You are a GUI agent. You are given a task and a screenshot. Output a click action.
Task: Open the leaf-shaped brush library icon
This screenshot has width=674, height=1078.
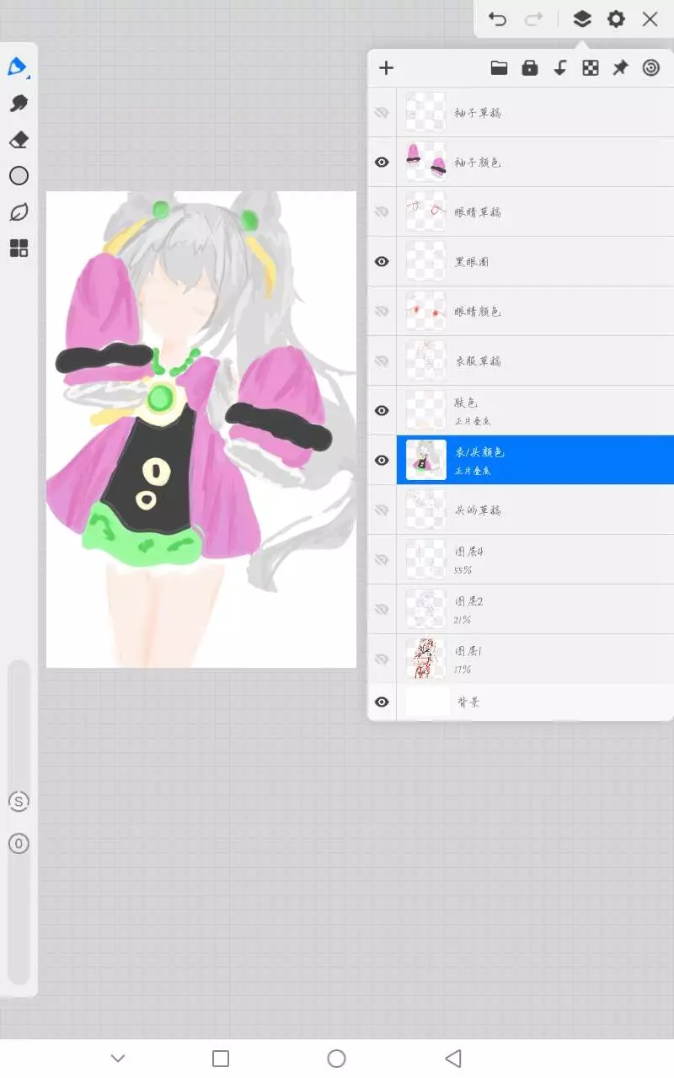tap(19, 211)
